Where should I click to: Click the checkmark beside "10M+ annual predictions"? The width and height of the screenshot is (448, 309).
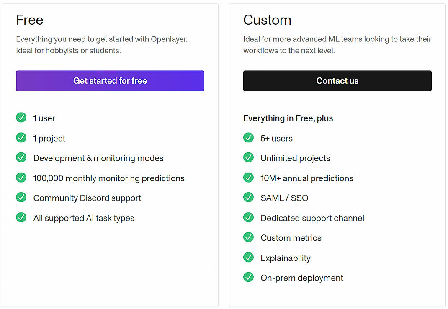pyautogui.click(x=248, y=178)
